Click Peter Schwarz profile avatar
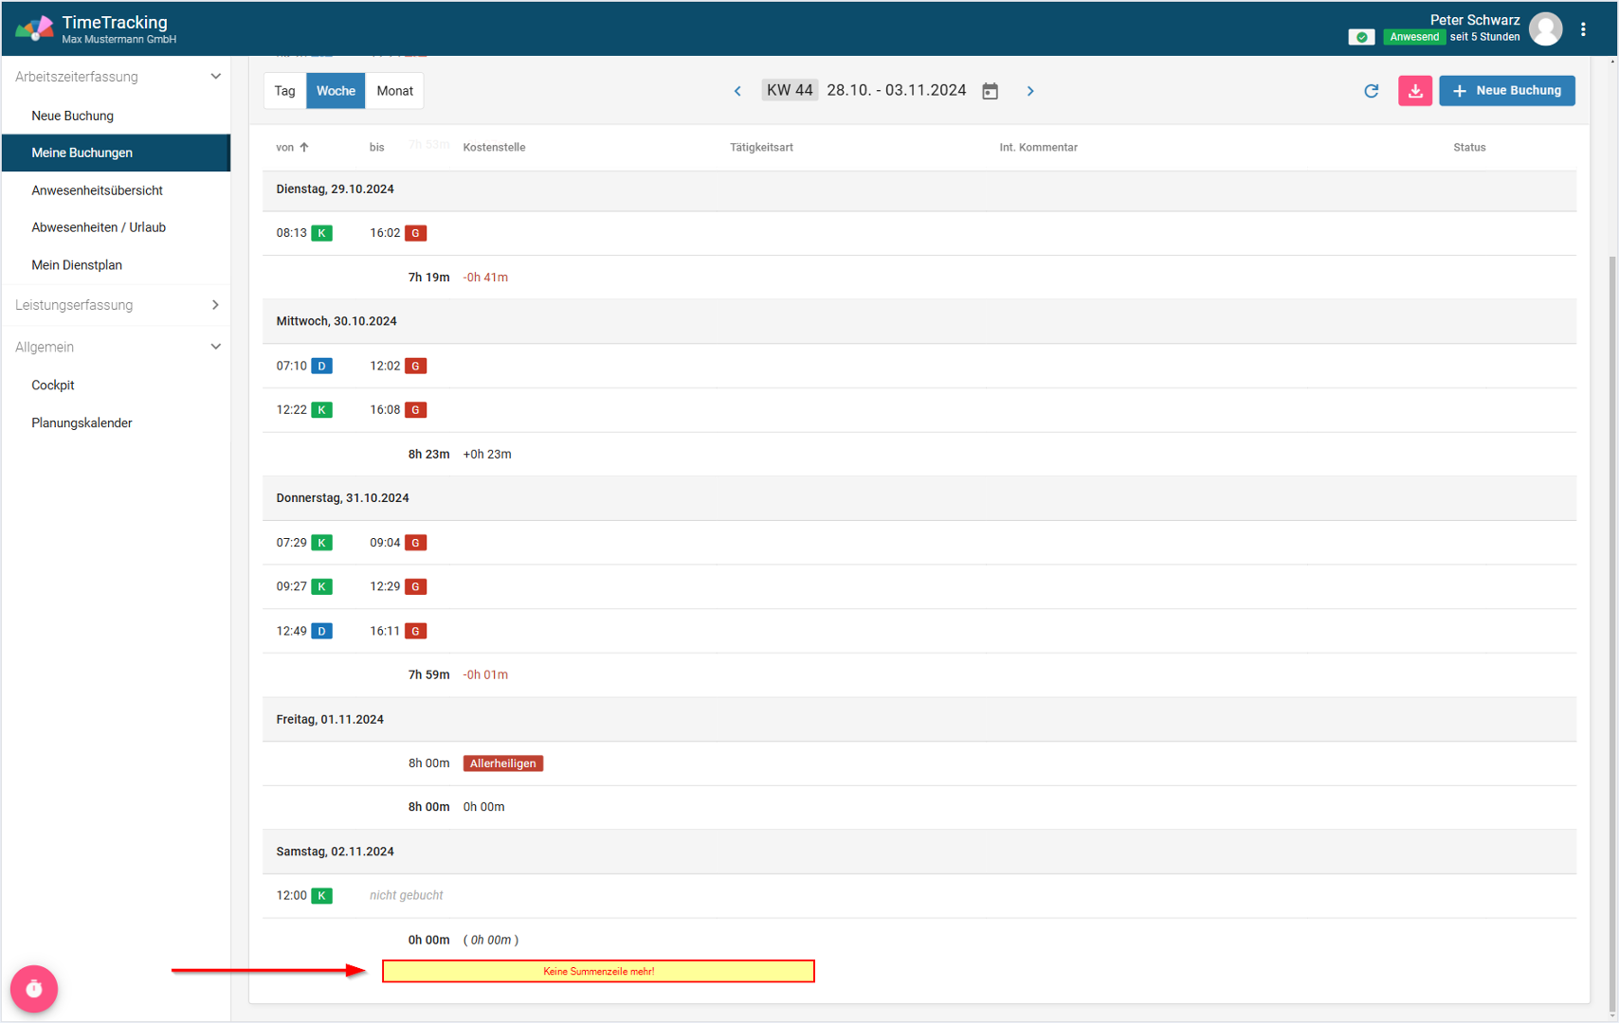Screen dimensions: 1619x1023 [1545, 29]
